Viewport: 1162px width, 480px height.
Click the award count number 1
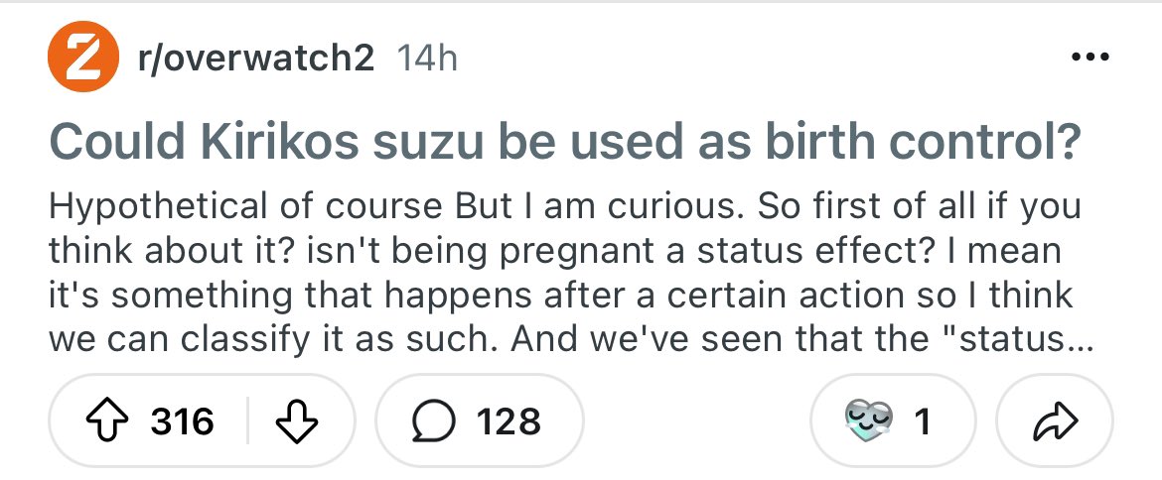(x=921, y=421)
